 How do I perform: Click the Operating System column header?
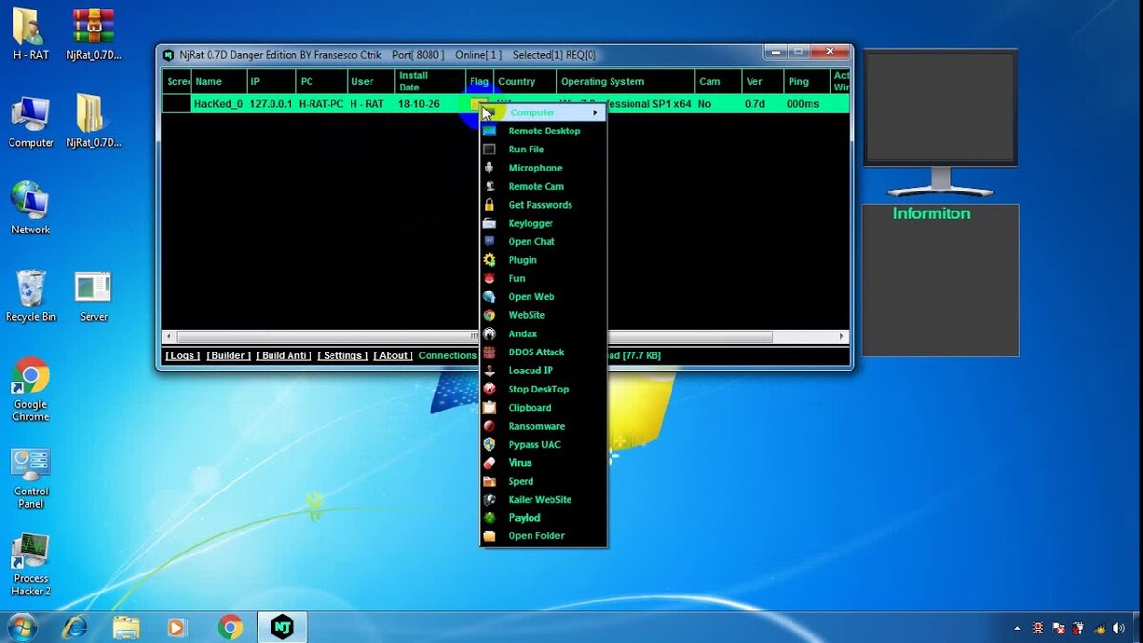[625, 81]
